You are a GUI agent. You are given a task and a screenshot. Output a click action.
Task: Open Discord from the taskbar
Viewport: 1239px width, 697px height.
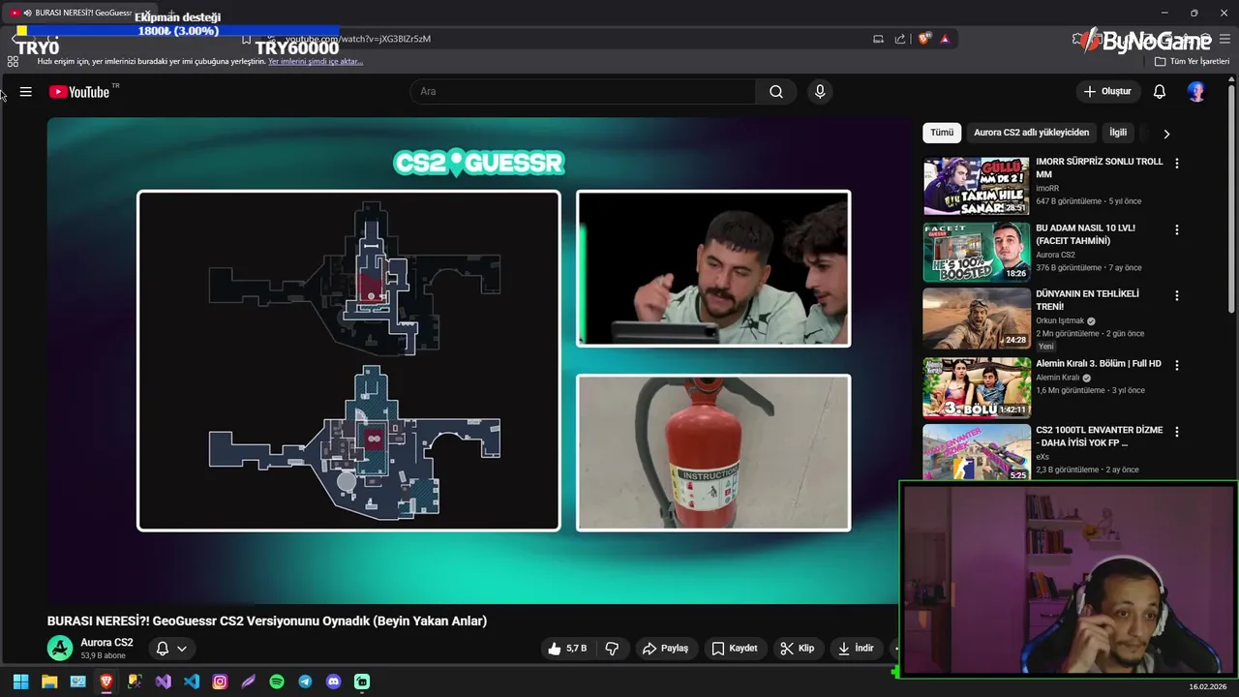[x=334, y=682]
